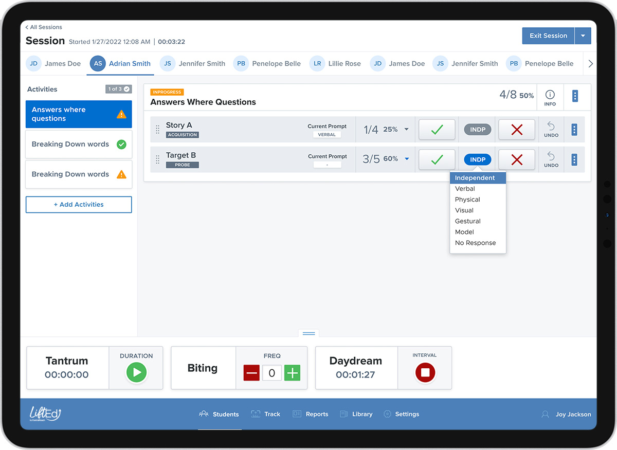Viewport: 617px width, 450px height.
Task: Choose No Response in prompt menu
Action: point(475,243)
